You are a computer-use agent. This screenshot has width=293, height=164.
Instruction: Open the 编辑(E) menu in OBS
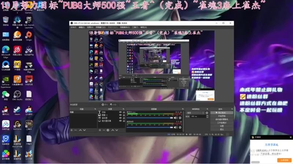click(82, 27)
